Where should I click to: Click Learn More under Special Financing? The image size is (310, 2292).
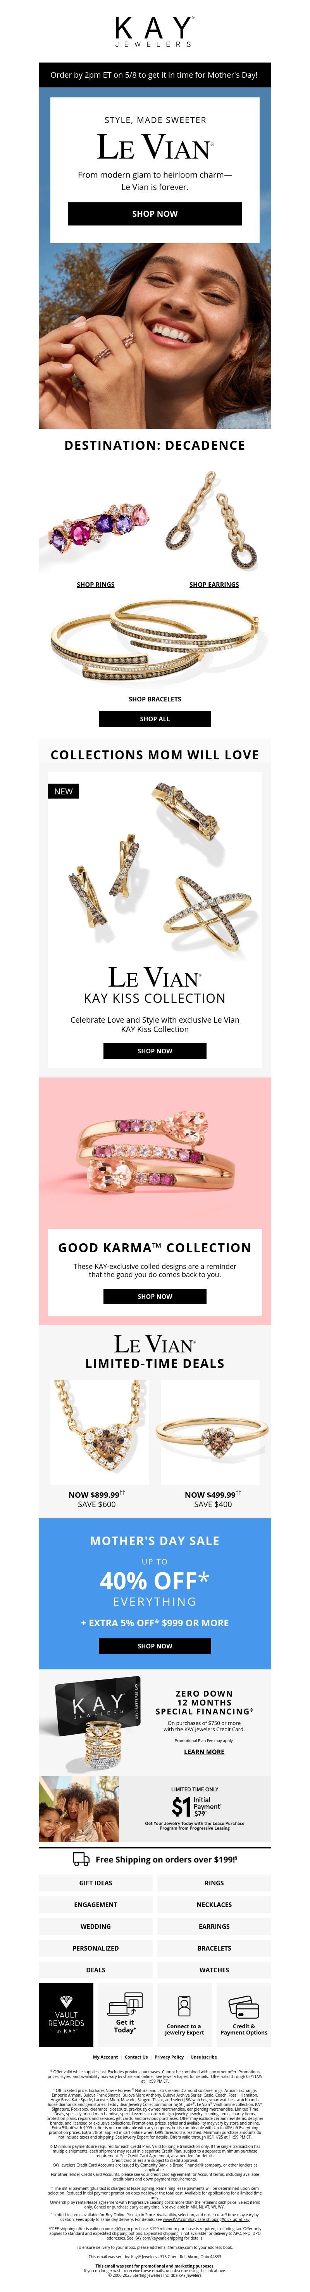[x=204, y=1752]
